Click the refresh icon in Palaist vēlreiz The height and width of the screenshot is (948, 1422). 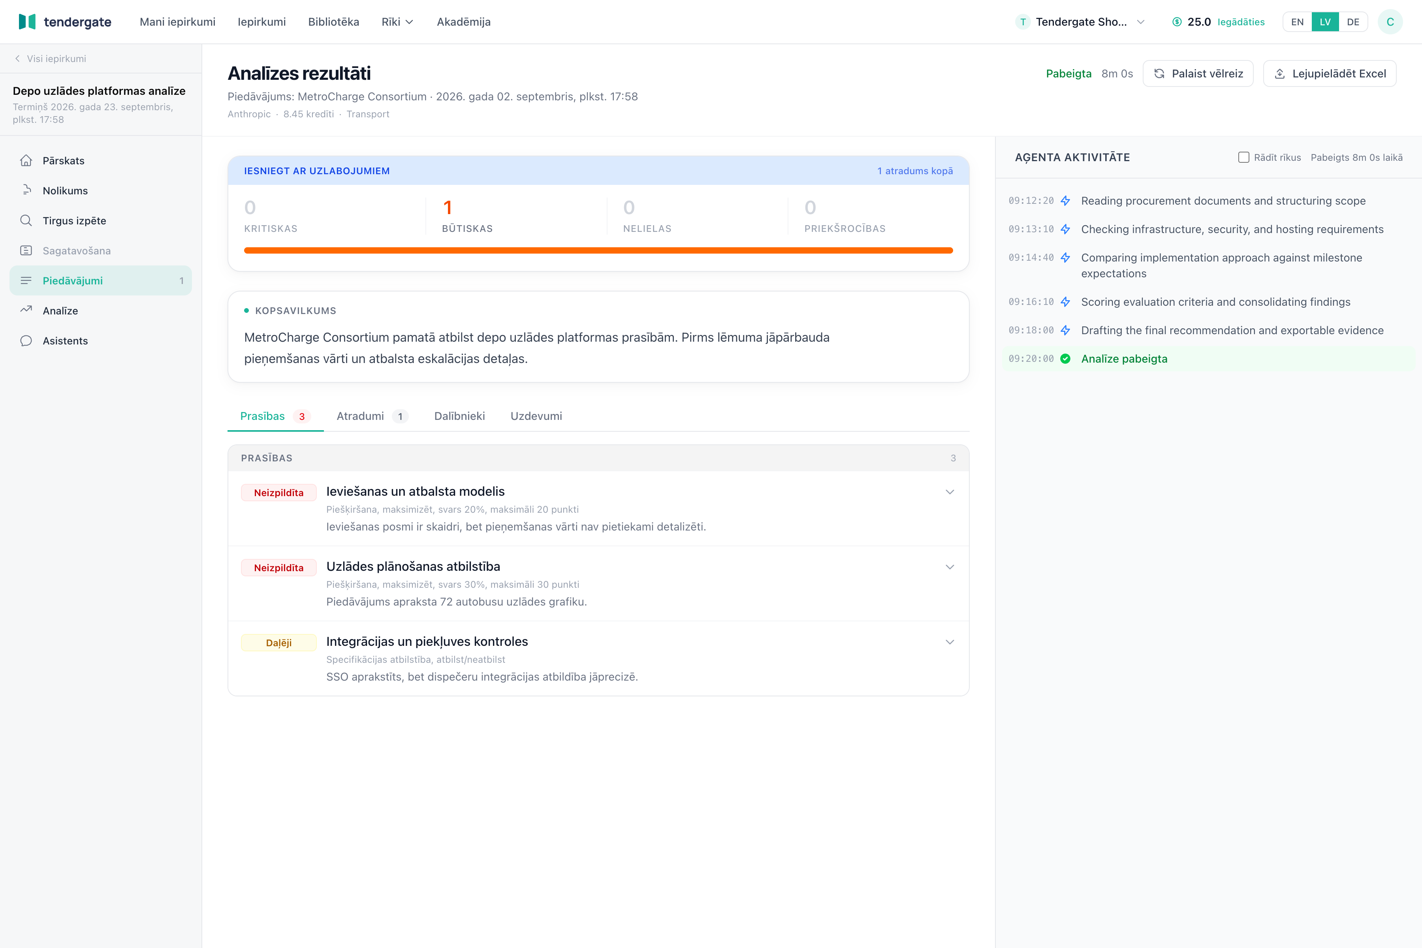[1159, 74]
